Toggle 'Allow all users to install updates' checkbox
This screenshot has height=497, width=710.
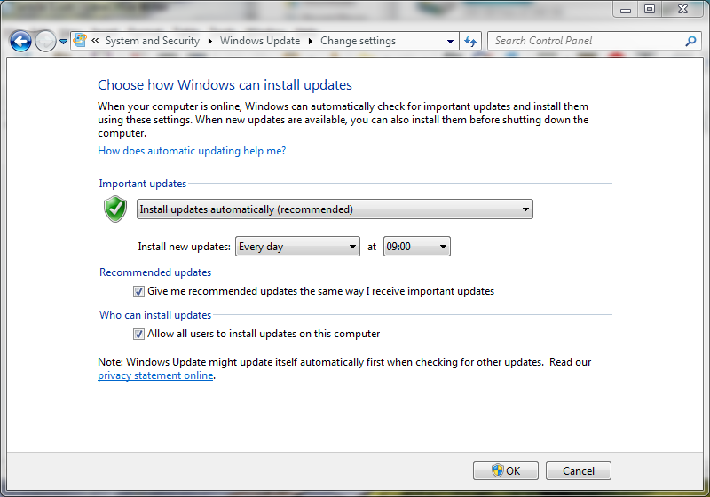pos(138,334)
